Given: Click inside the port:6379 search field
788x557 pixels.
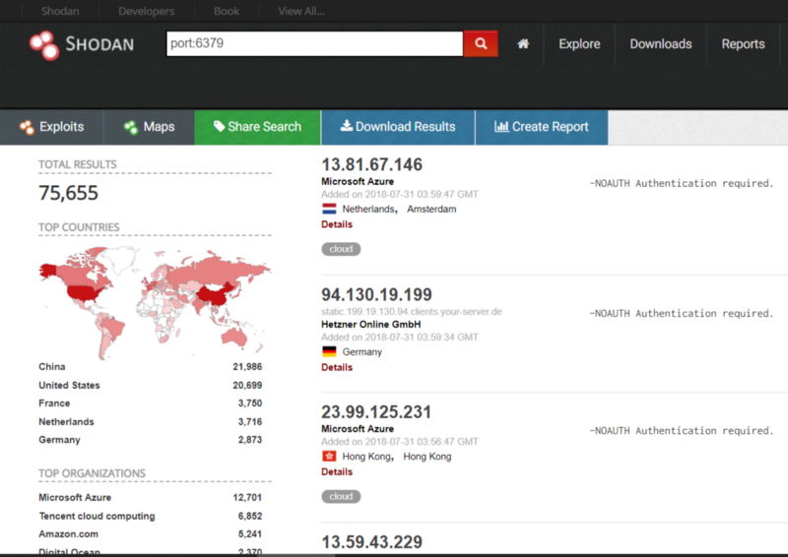Looking at the screenshot, I should tap(314, 43).
